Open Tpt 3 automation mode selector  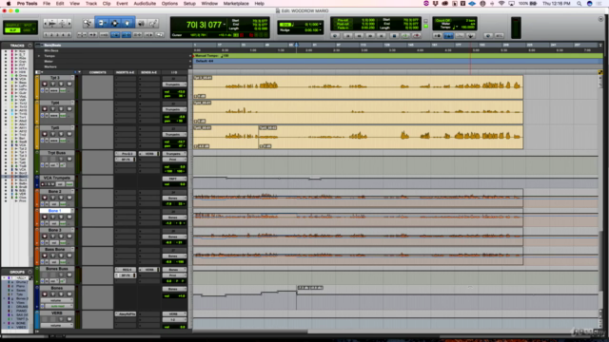point(63,90)
